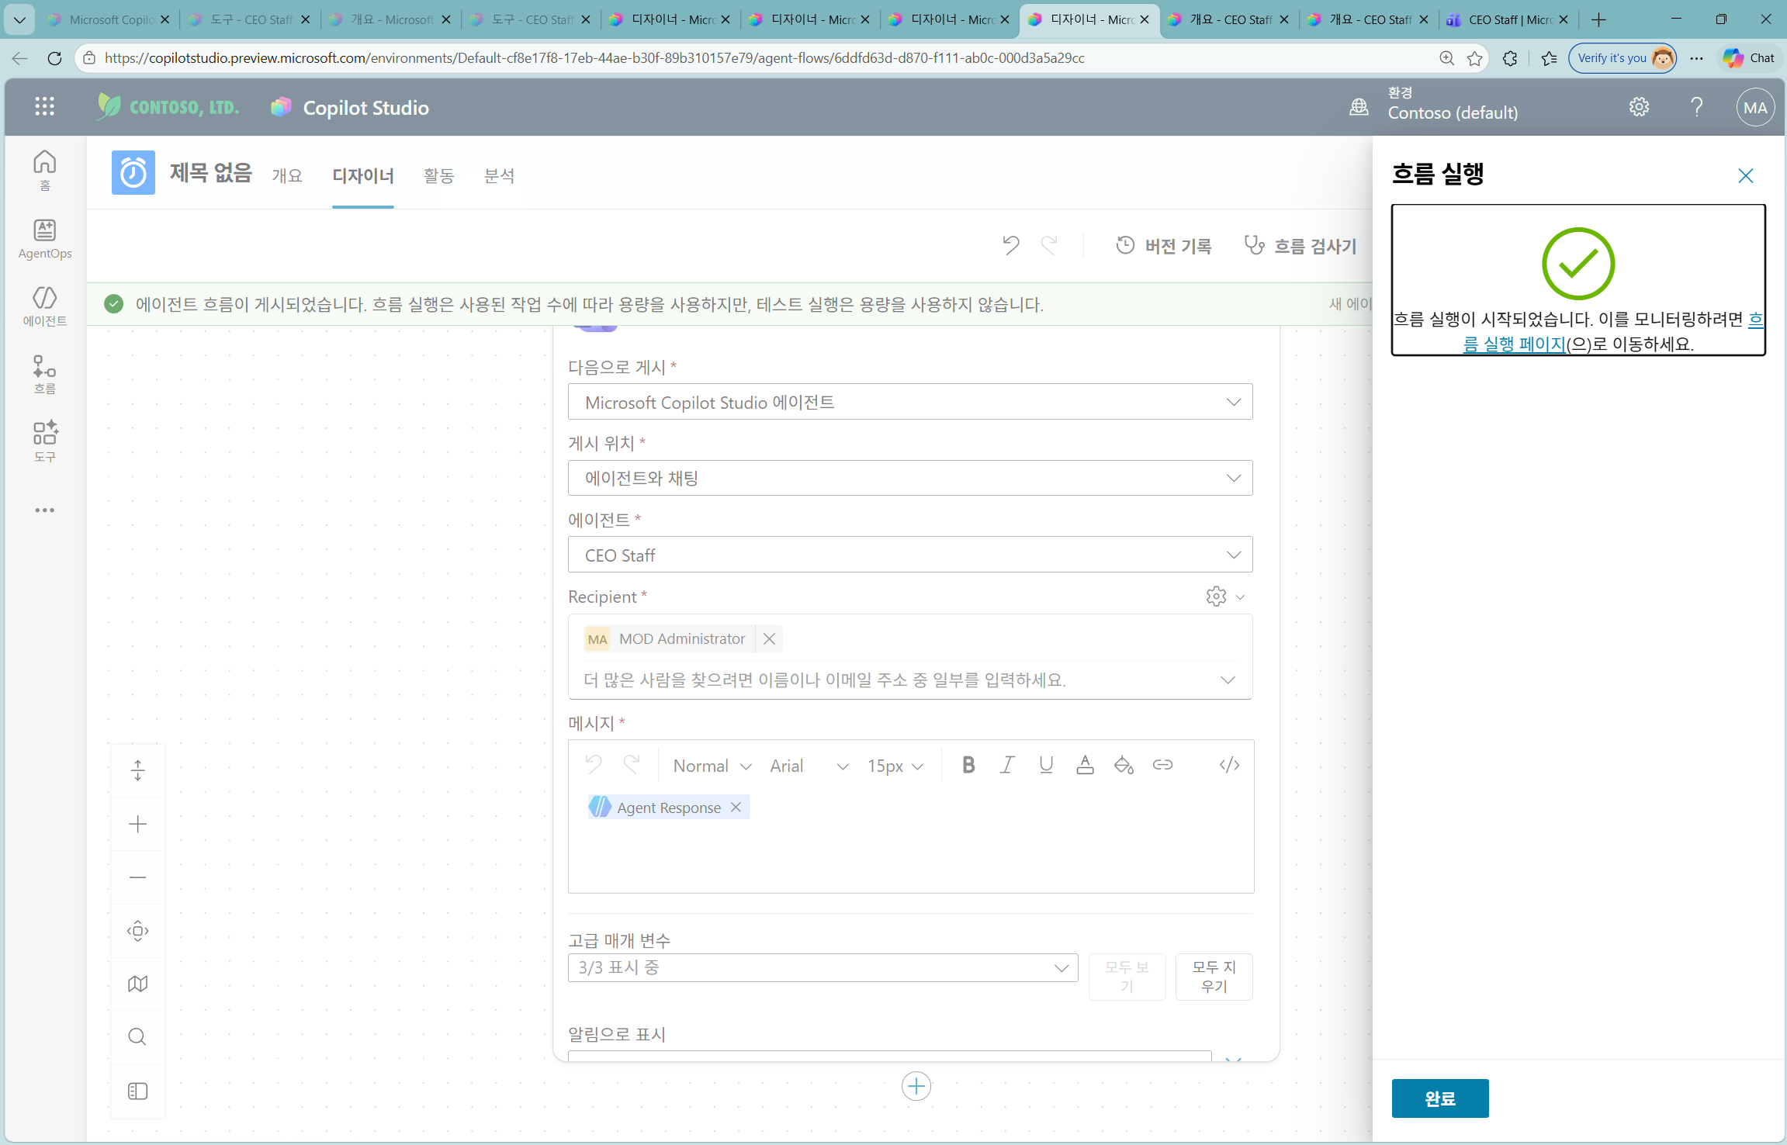Redo in the message editor toolbar

[632, 765]
